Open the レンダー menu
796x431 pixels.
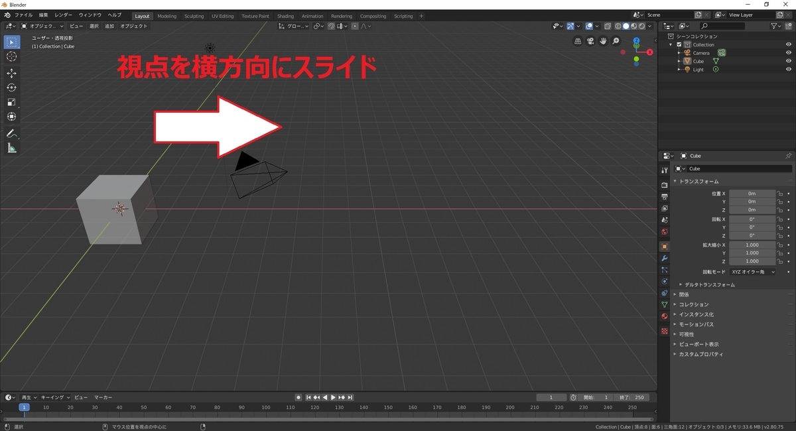point(64,15)
